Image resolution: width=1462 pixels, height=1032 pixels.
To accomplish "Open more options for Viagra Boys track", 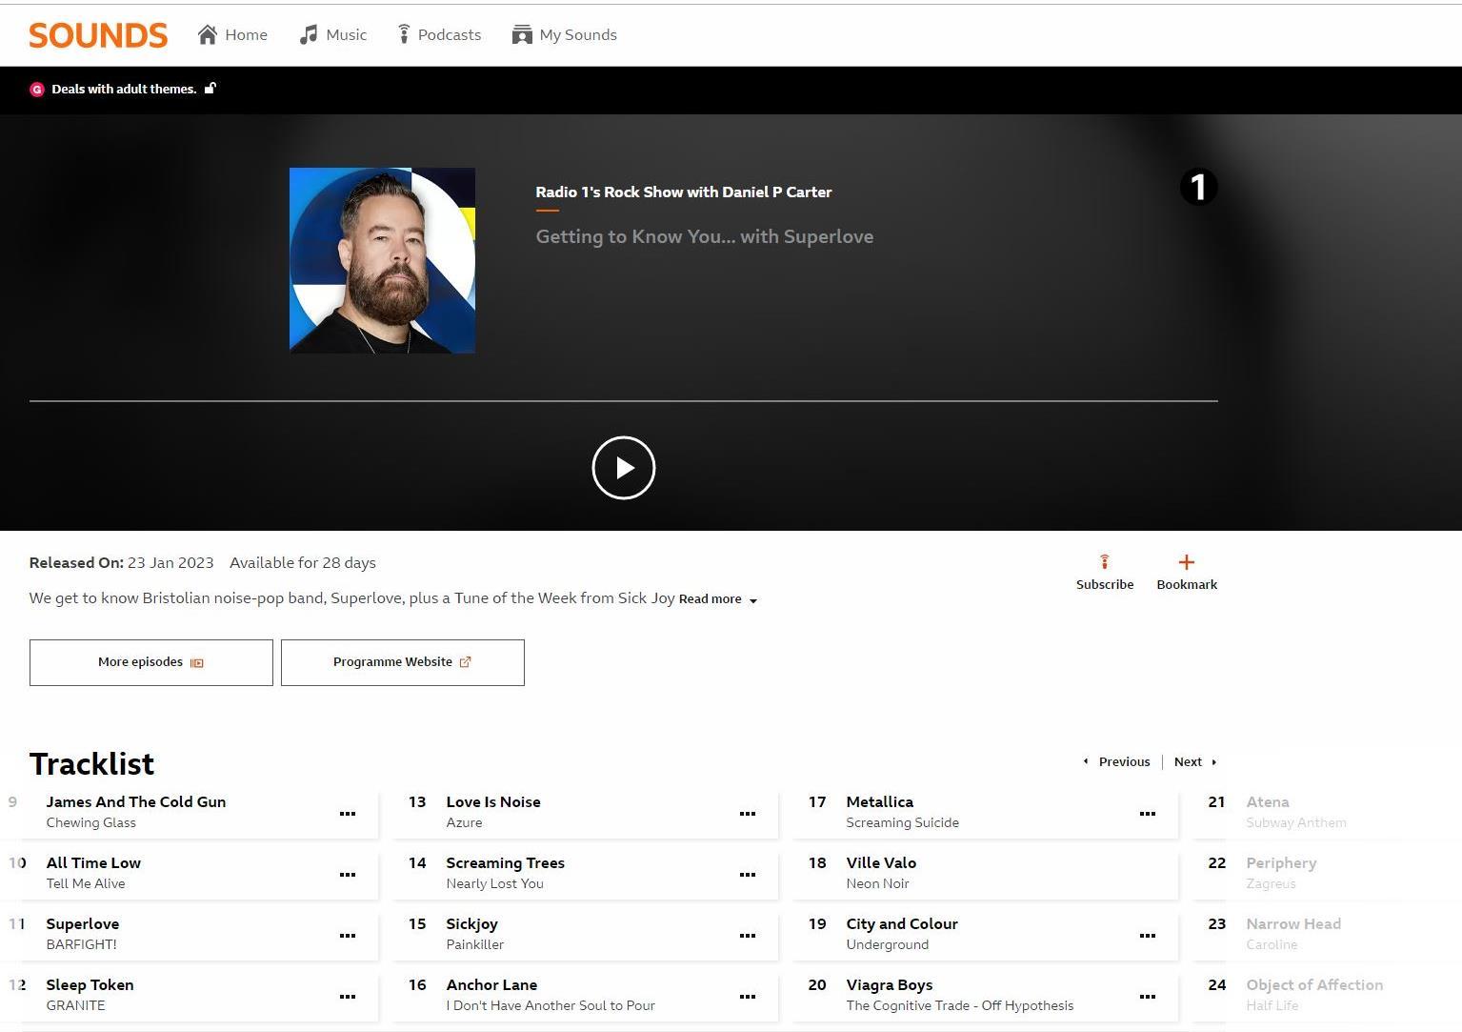I will point(1148,997).
